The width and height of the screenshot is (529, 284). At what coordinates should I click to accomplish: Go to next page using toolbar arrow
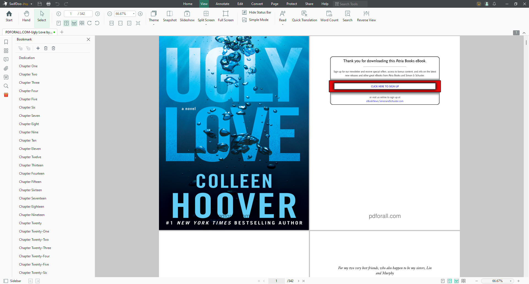tap(98, 14)
